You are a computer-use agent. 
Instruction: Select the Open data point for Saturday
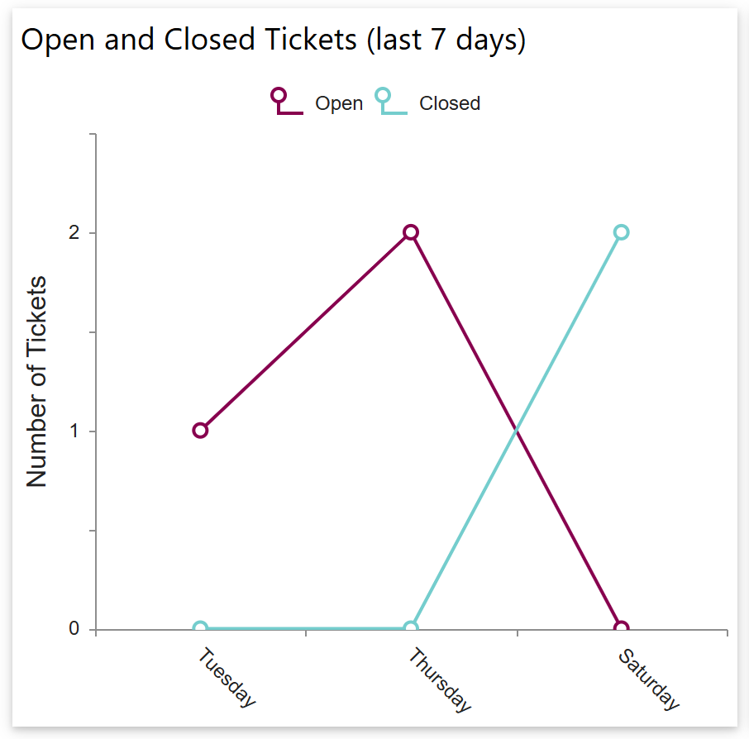[622, 628]
